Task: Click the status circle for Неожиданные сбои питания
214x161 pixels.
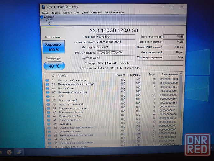Action: tap(50, 136)
